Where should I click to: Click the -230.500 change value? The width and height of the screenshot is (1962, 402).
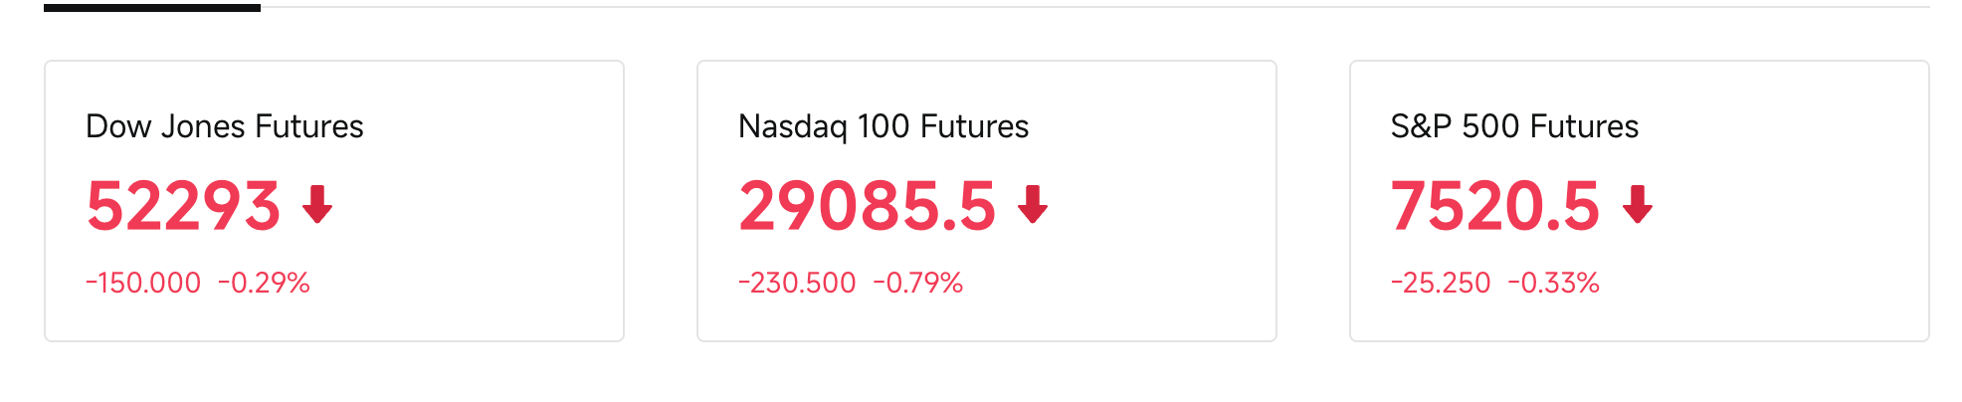click(797, 283)
